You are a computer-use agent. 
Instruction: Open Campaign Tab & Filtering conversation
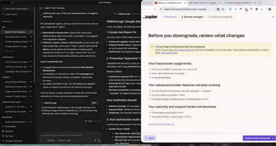[17, 72]
